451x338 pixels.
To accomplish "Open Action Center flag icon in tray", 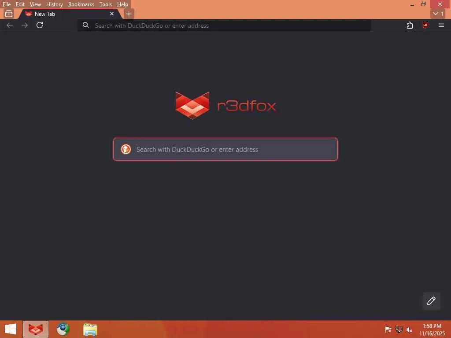I will 388,330.
